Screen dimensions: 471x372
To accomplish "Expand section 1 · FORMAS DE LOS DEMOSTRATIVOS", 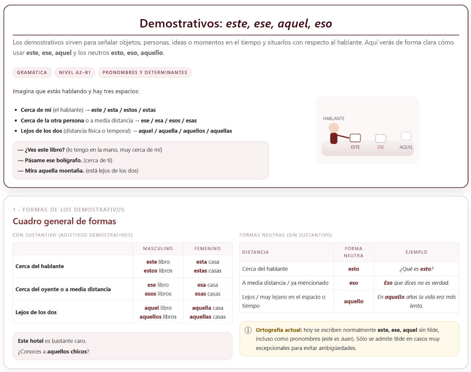I will coord(68,209).
